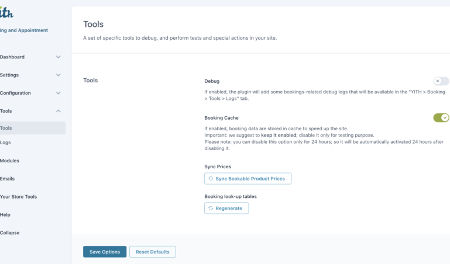Click the Save Options button
The width and height of the screenshot is (450, 264).
105,252
